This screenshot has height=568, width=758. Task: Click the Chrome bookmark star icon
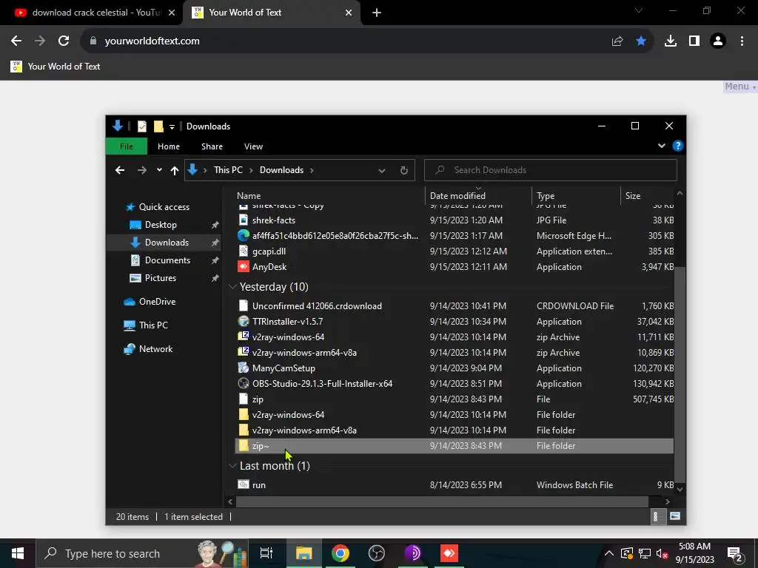(x=641, y=41)
